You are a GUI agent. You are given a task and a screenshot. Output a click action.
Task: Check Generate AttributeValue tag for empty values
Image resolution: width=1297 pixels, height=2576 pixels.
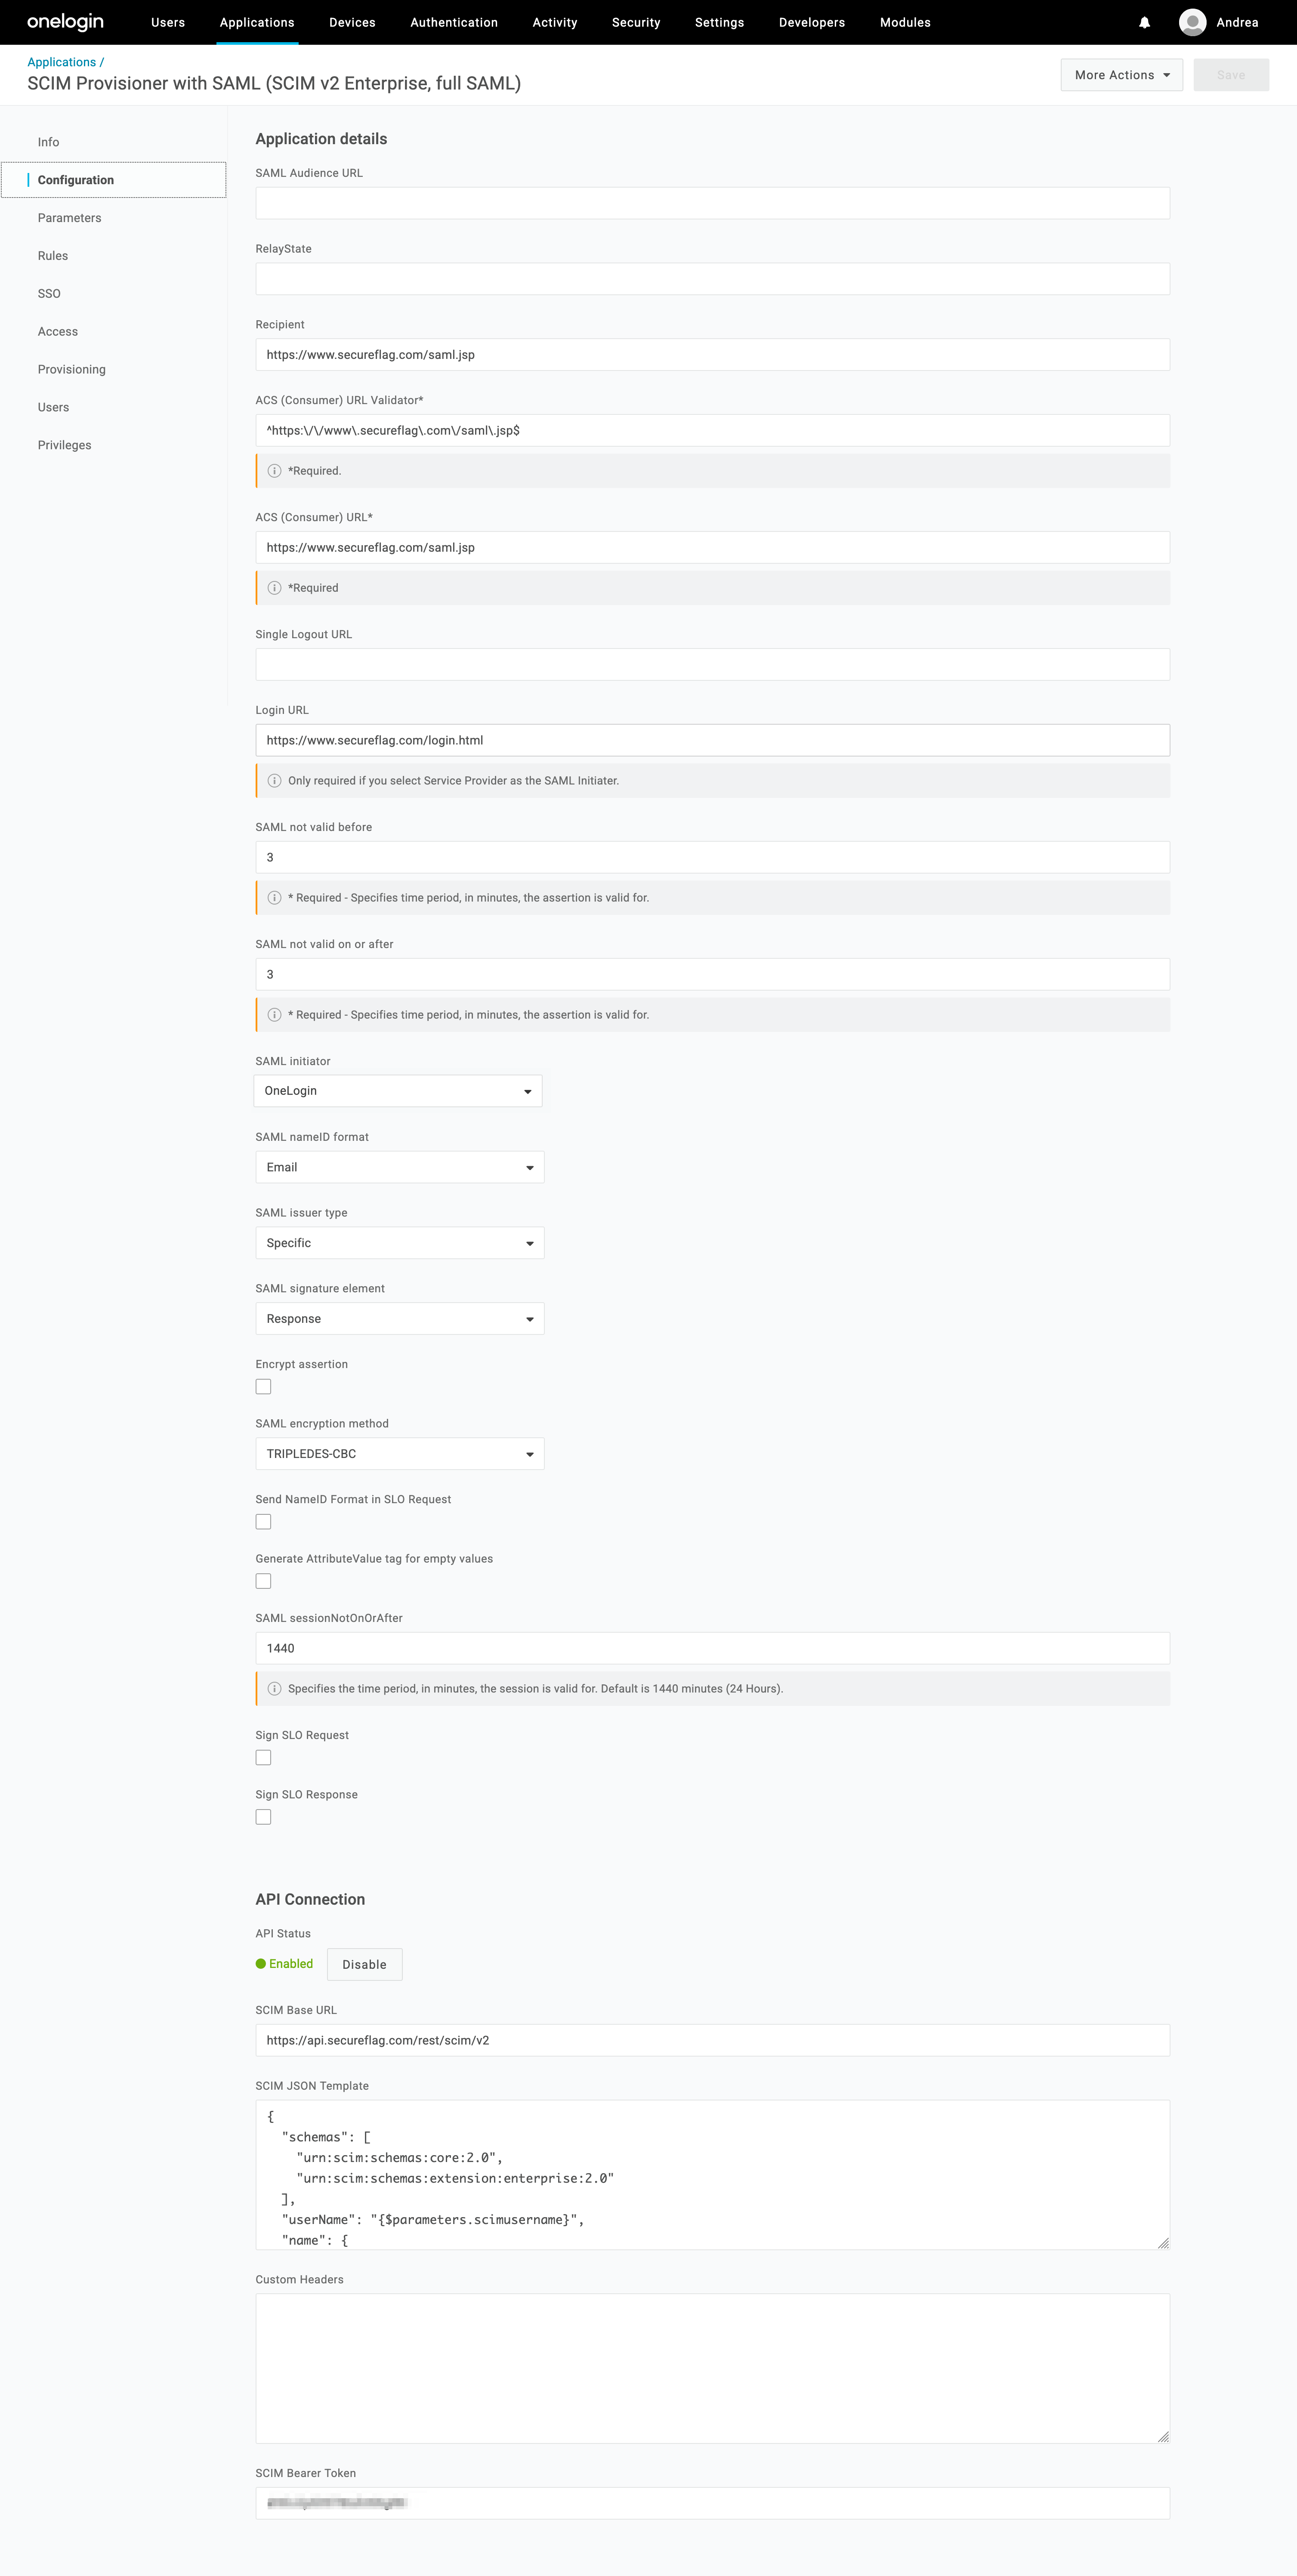(263, 1581)
